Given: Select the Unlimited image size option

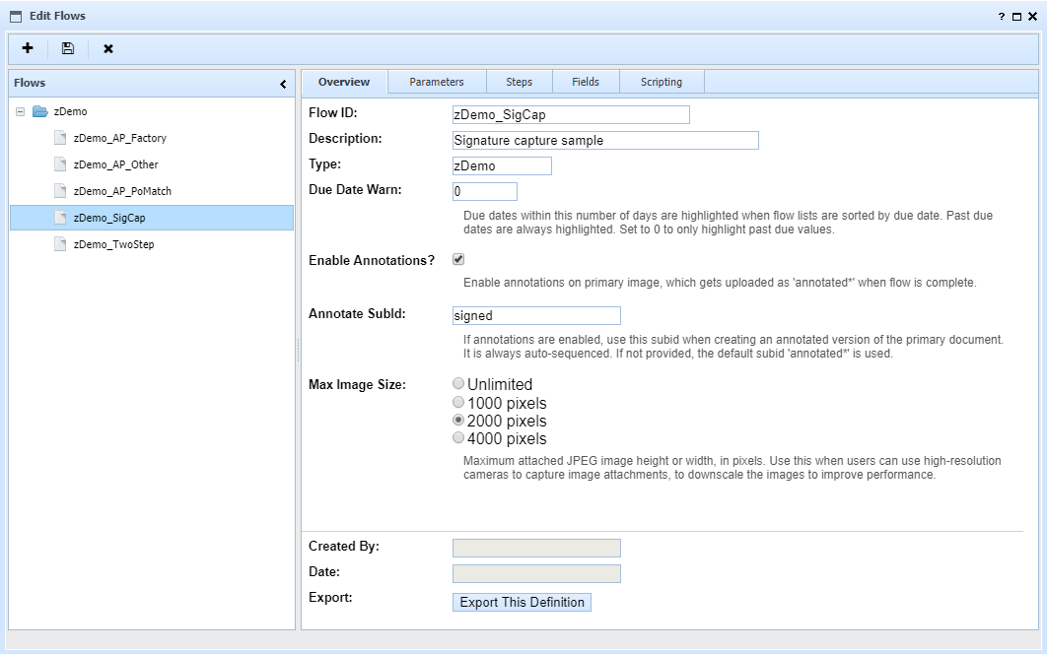Looking at the screenshot, I should [457, 383].
